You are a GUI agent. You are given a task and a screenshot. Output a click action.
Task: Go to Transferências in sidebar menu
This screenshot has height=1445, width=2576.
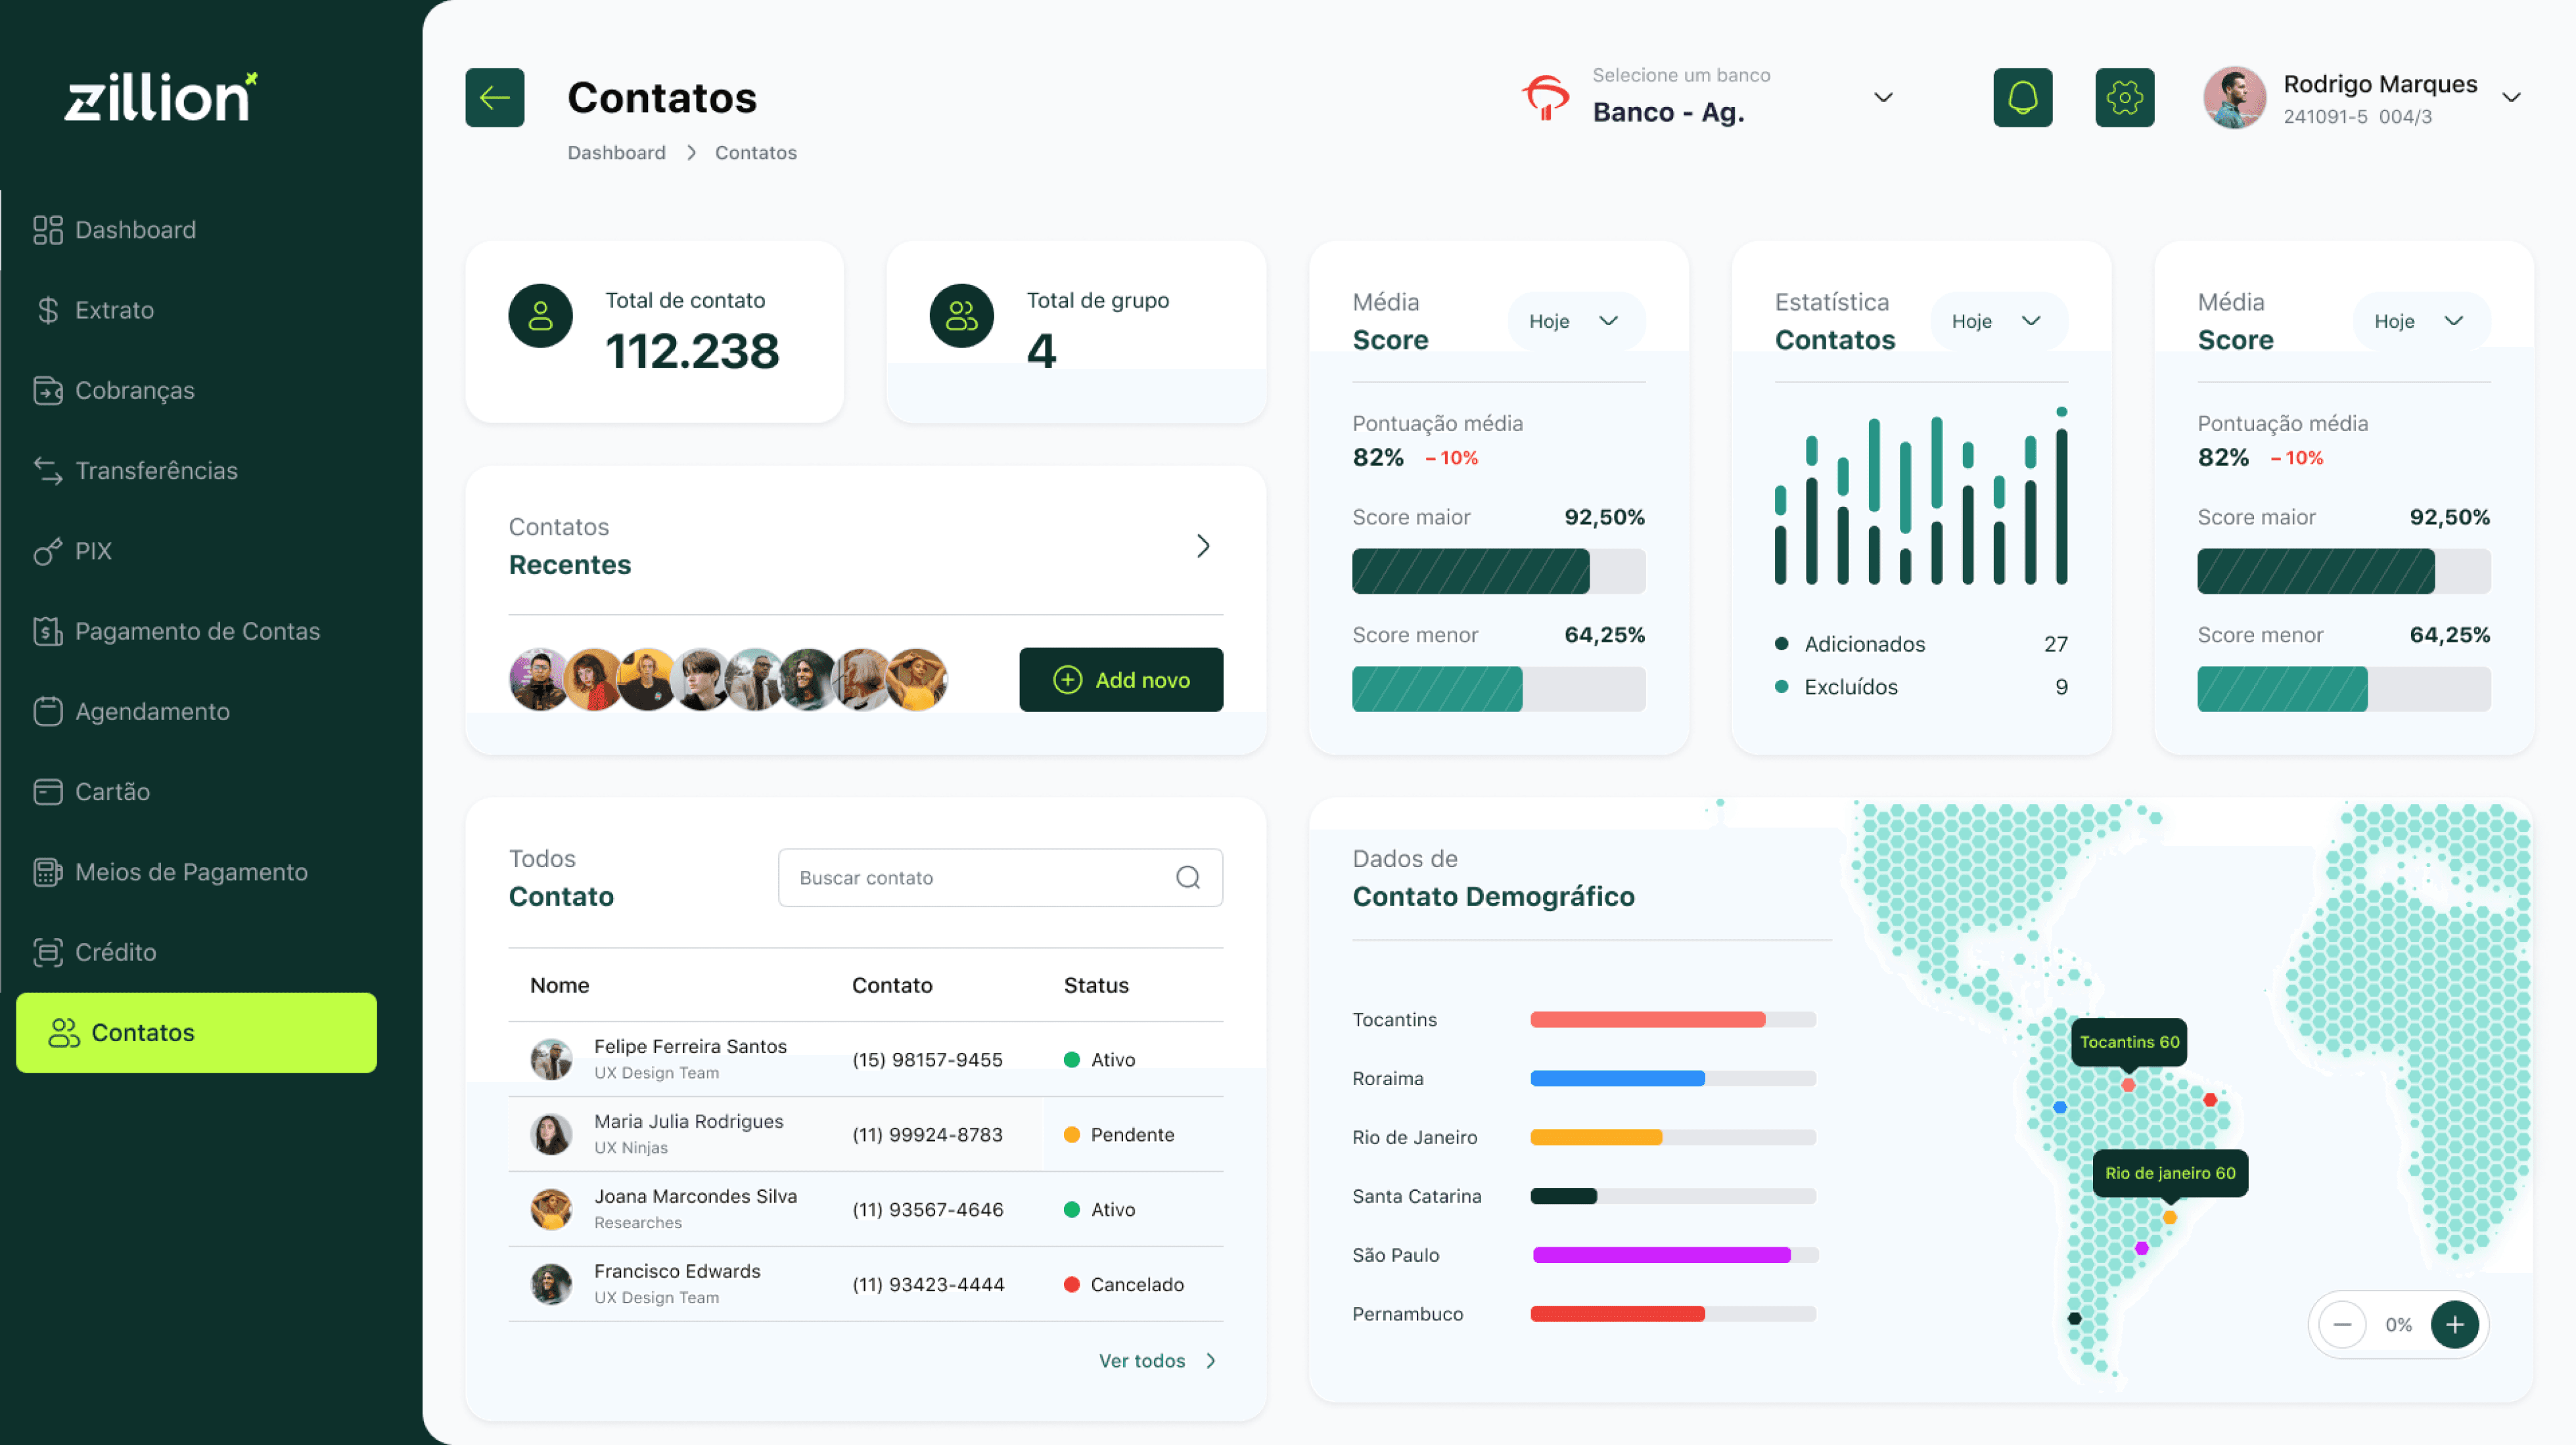point(156,471)
